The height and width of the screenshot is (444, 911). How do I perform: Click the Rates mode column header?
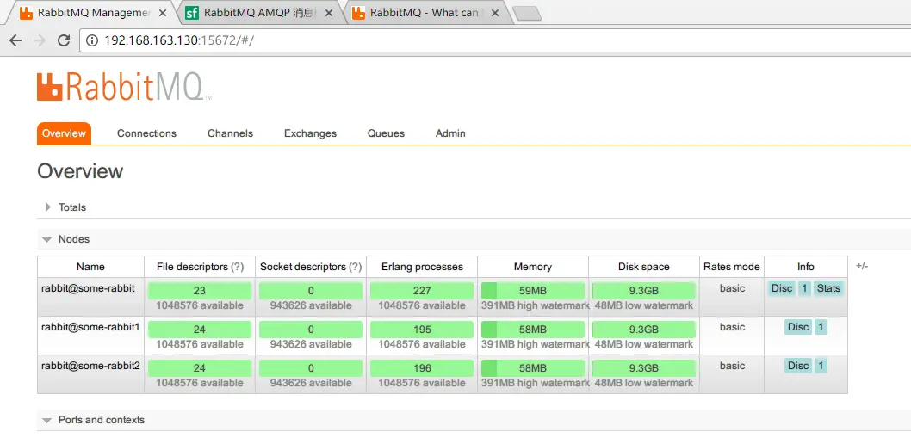732,267
